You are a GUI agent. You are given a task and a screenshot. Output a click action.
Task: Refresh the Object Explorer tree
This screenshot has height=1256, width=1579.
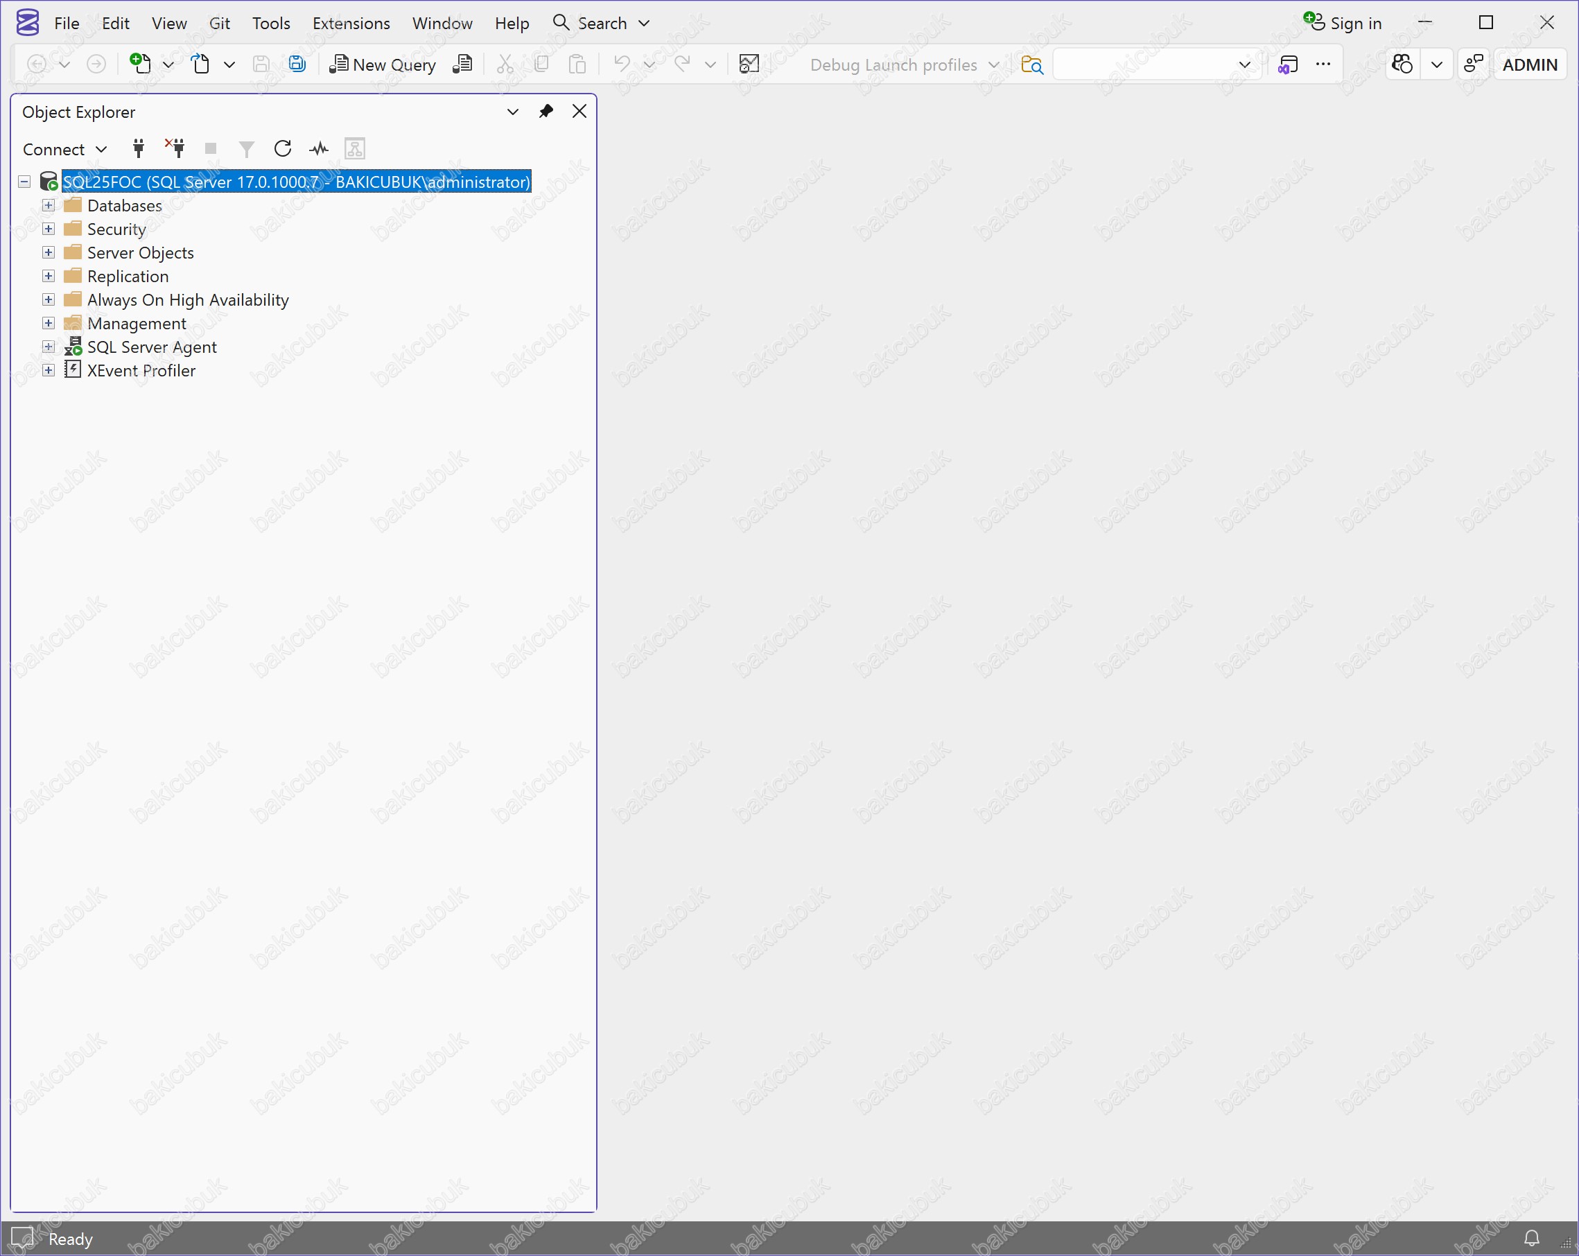282,148
